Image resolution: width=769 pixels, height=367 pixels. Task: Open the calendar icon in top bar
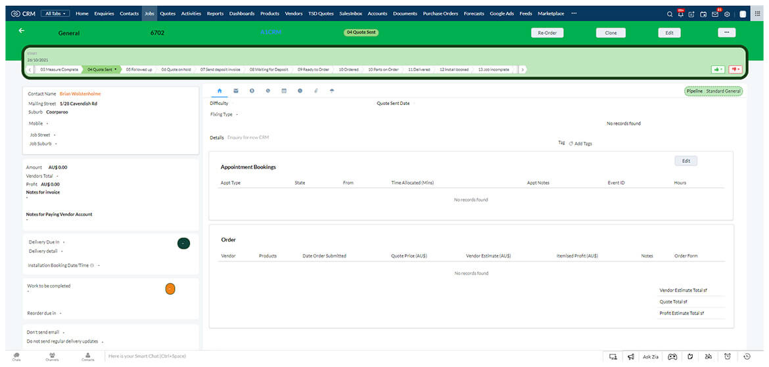(x=703, y=14)
